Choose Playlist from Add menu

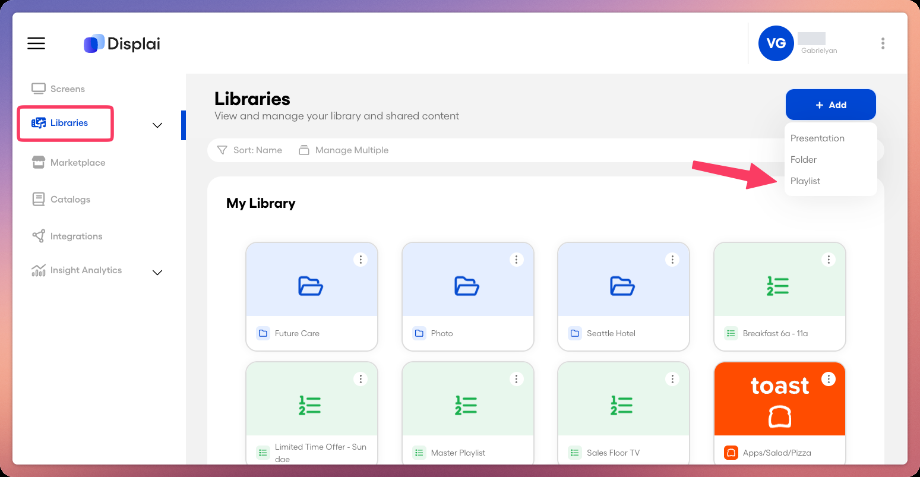805,181
